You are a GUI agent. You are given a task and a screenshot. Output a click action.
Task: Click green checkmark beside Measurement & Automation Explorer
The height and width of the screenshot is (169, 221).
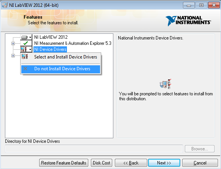point(25,43)
